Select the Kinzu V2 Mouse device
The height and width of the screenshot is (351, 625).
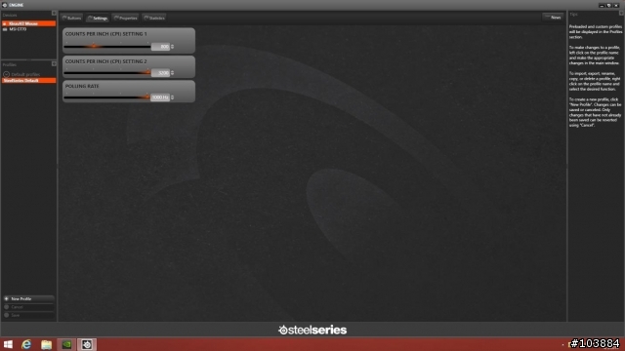pos(28,23)
